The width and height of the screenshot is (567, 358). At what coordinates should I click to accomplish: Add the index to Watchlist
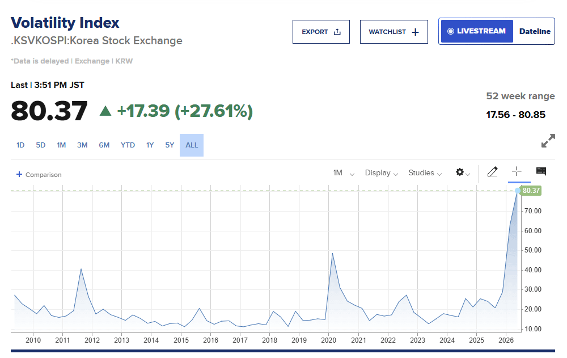pyautogui.click(x=393, y=32)
